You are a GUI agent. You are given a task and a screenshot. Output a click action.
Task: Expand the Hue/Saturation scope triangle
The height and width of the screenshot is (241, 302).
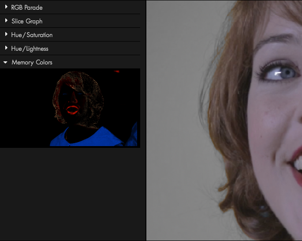(x=6, y=34)
